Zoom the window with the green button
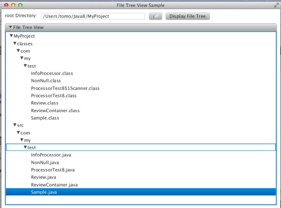The image size is (281, 208). 20,5
